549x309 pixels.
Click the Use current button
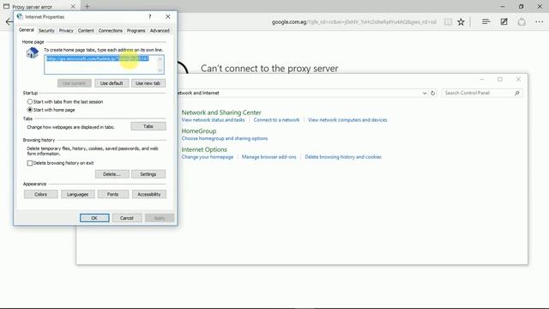75,83
